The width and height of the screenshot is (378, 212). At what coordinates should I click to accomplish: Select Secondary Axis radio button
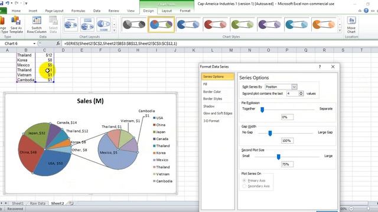coord(244,186)
